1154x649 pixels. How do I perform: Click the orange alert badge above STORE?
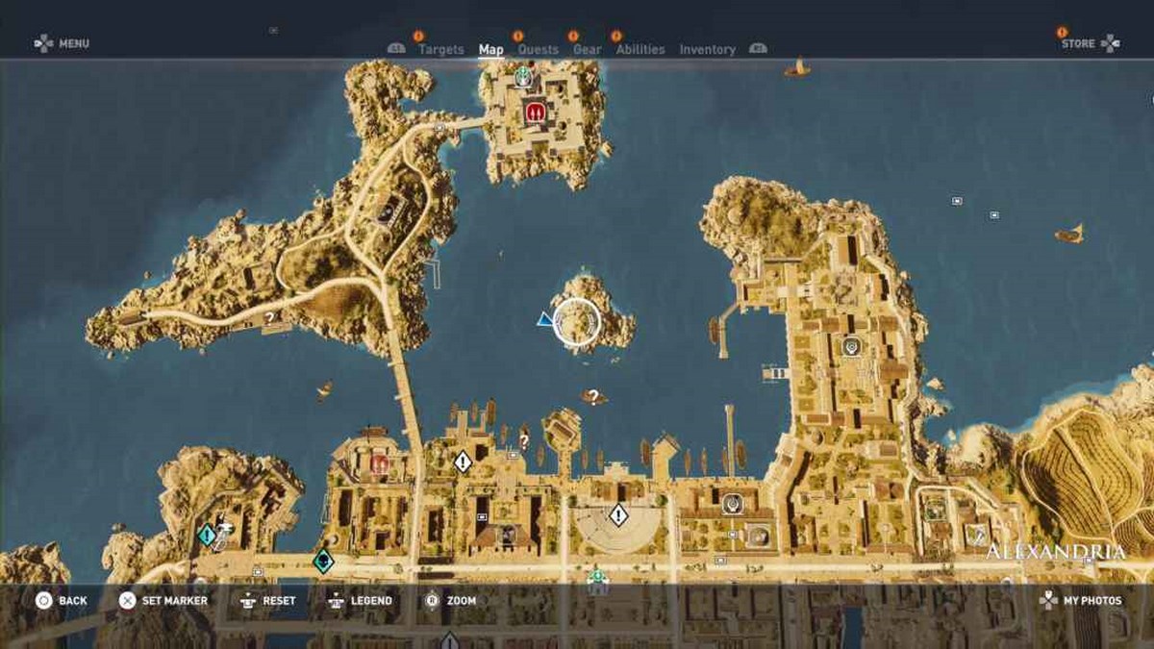1062,32
